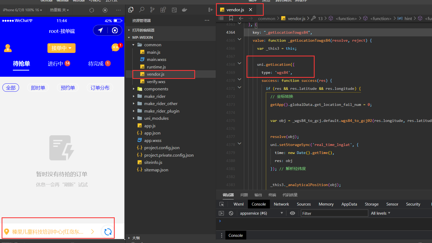Open the address location link at bottom
This screenshot has height=243, width=432.
point(49,232)
